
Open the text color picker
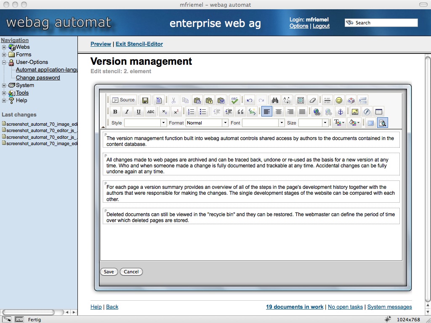339,123
